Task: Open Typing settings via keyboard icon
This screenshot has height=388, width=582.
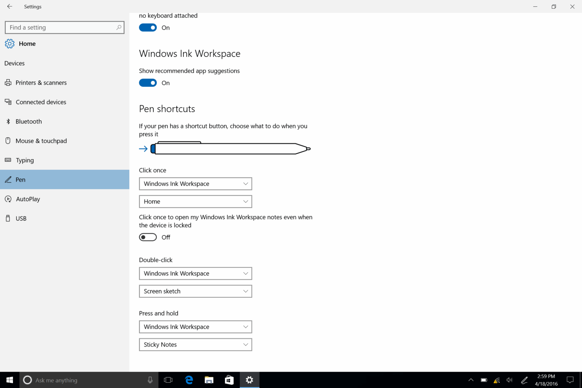Action: 8,160
